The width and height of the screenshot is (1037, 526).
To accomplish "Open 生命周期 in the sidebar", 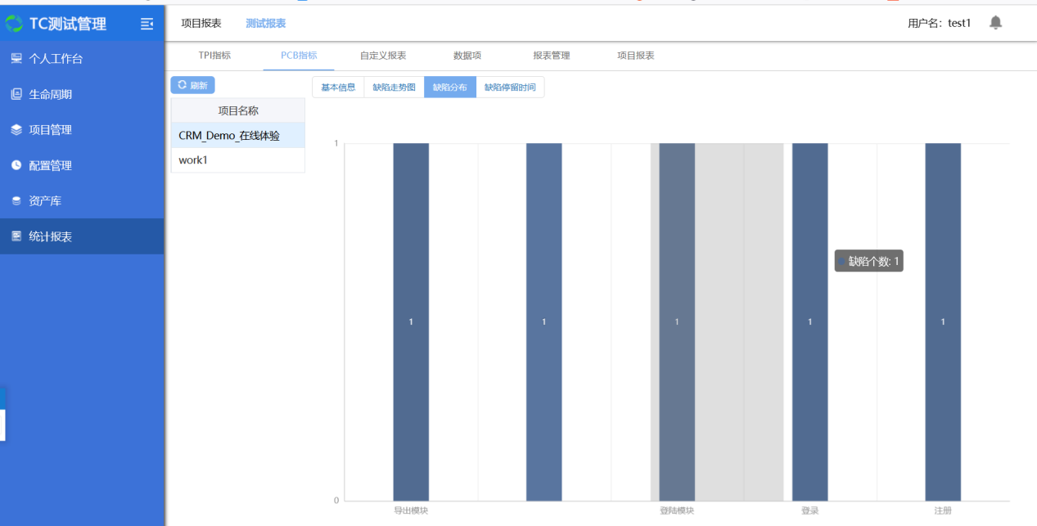I will tap(51, 94).
